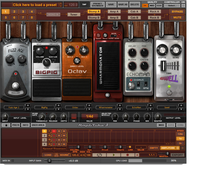Image resolution: width=198 pixels, height=174 pixels.
Task: Click the Octav Direct Level knob
Action: pyautogui.click(x=77, y=61)
